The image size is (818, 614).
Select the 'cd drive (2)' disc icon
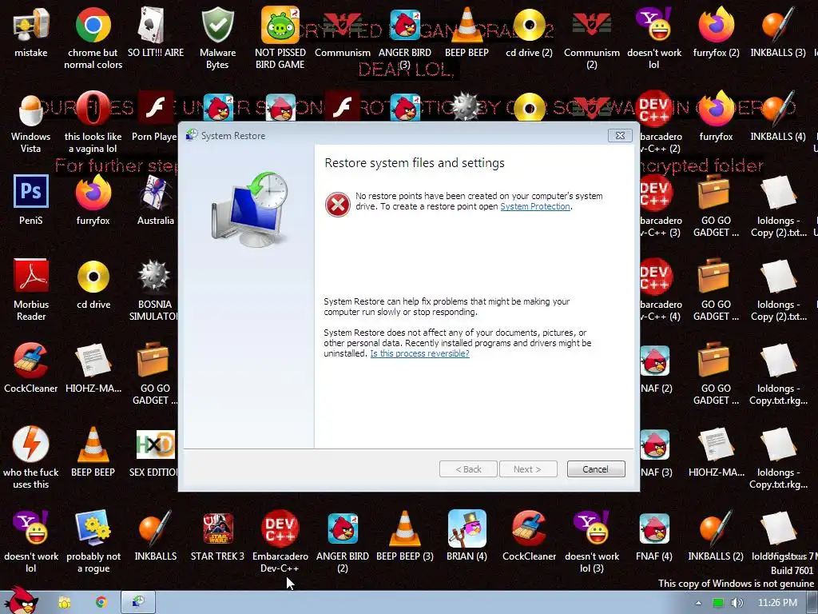click(529, 32)
